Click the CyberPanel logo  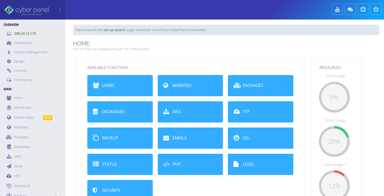click(27, 10)
